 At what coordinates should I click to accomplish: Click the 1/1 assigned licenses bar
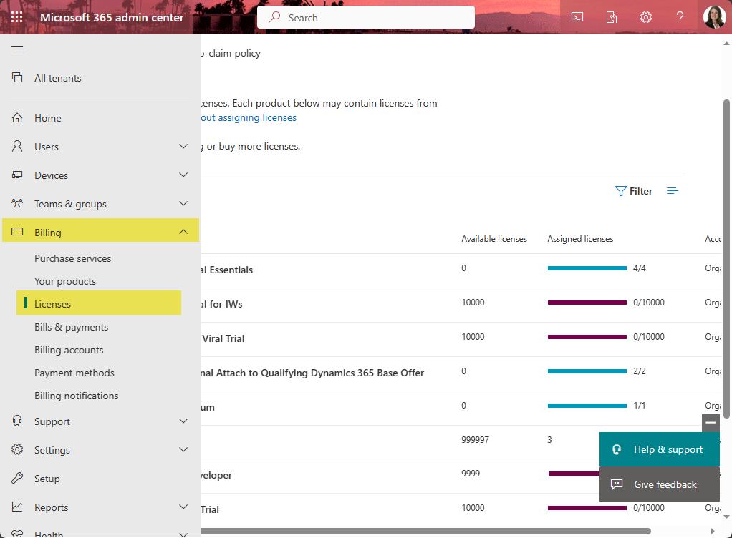coord(587,406)
